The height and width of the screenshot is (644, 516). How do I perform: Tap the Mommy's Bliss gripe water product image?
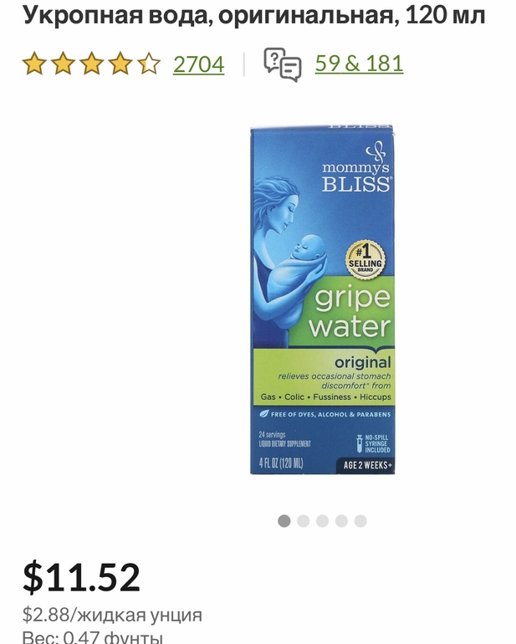pyautogui.click(x=323, y=299)
